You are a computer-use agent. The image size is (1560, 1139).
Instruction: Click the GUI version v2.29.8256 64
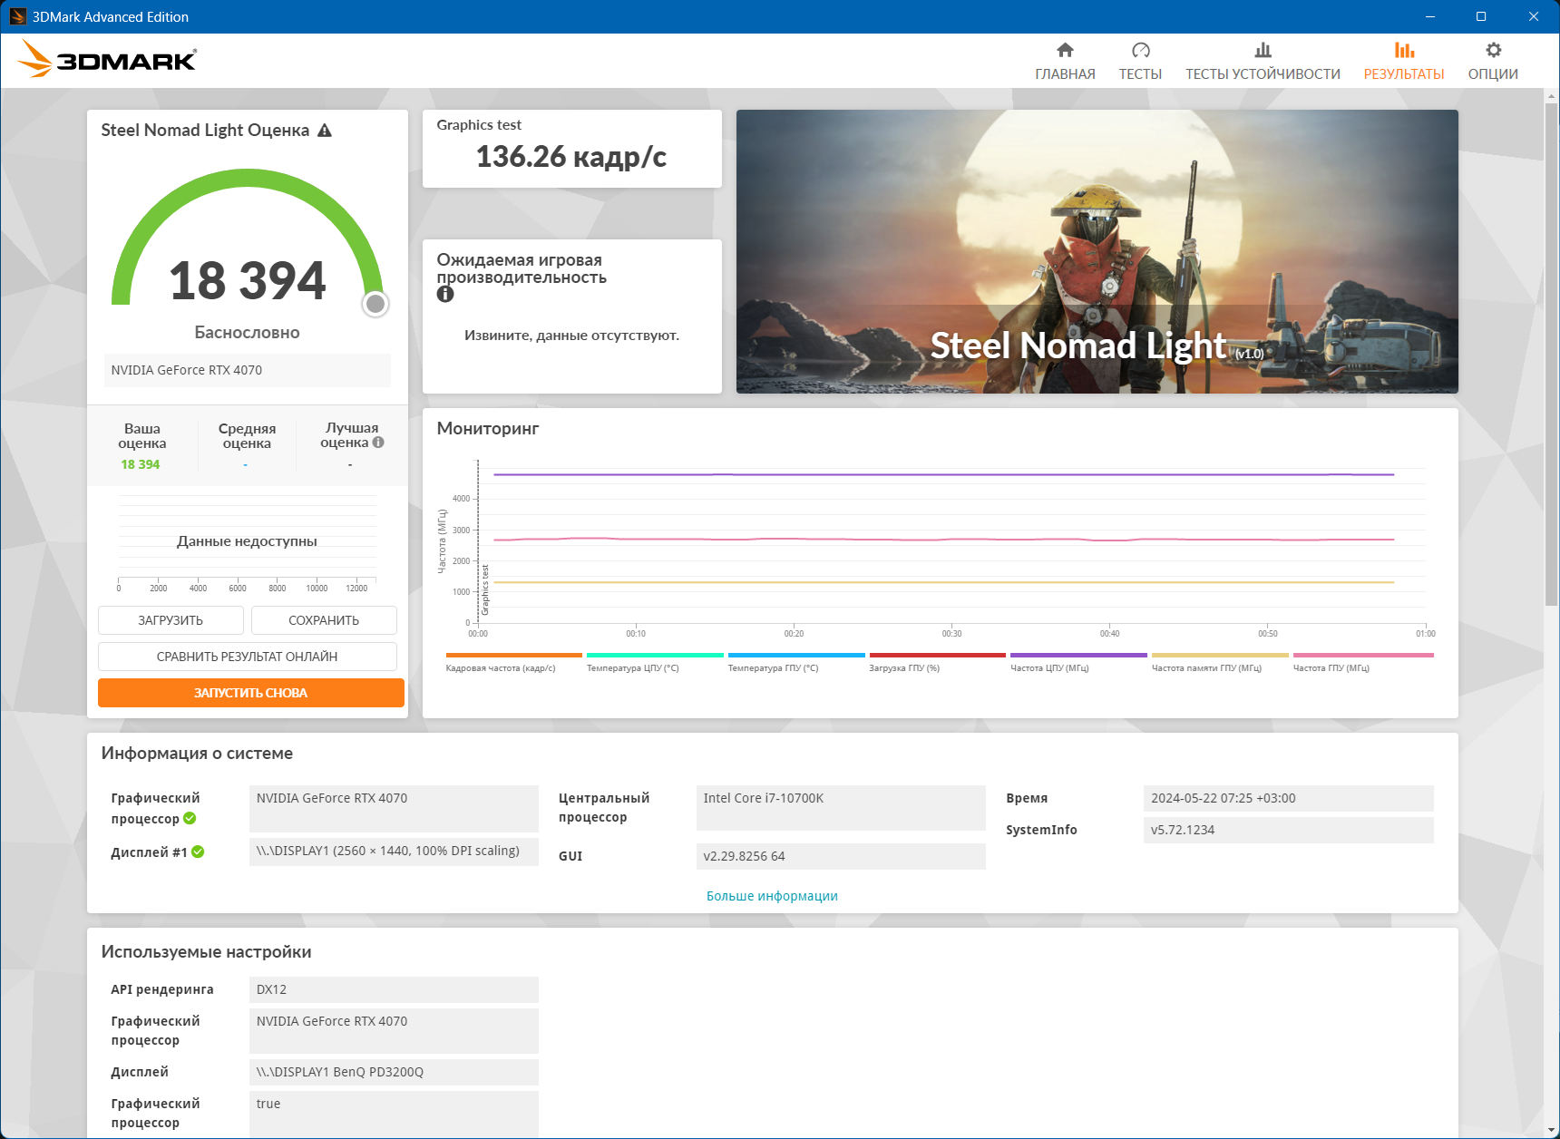pyautogui.click(x=841, y=856)
